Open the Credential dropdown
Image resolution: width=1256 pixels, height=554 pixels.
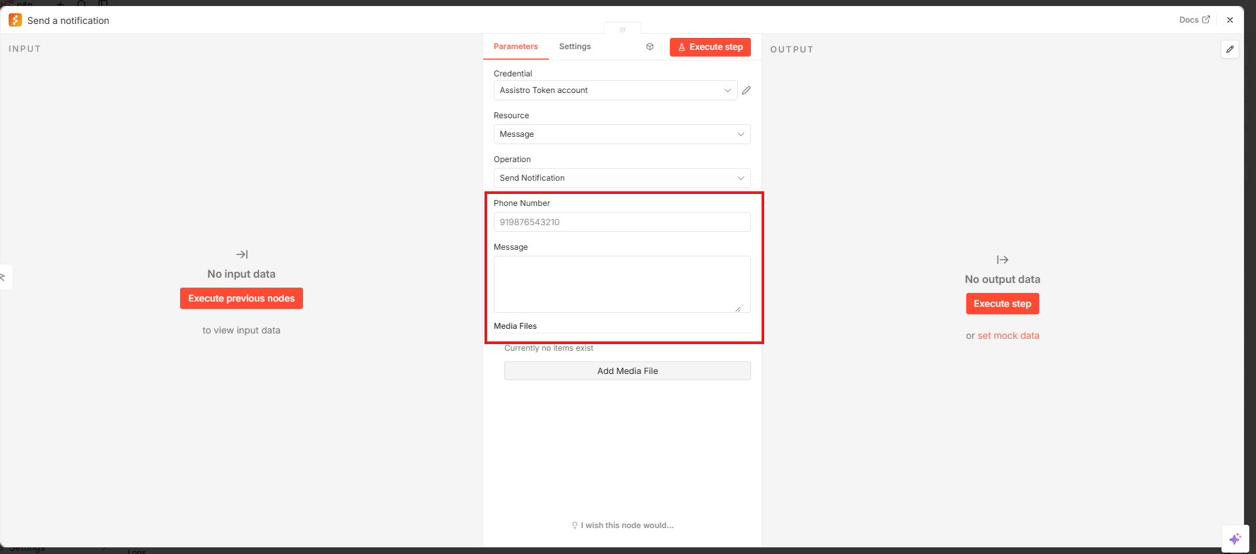pos(615,90)
